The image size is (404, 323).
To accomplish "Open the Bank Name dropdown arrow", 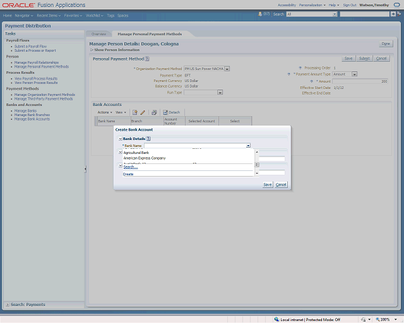I will 248,146.
